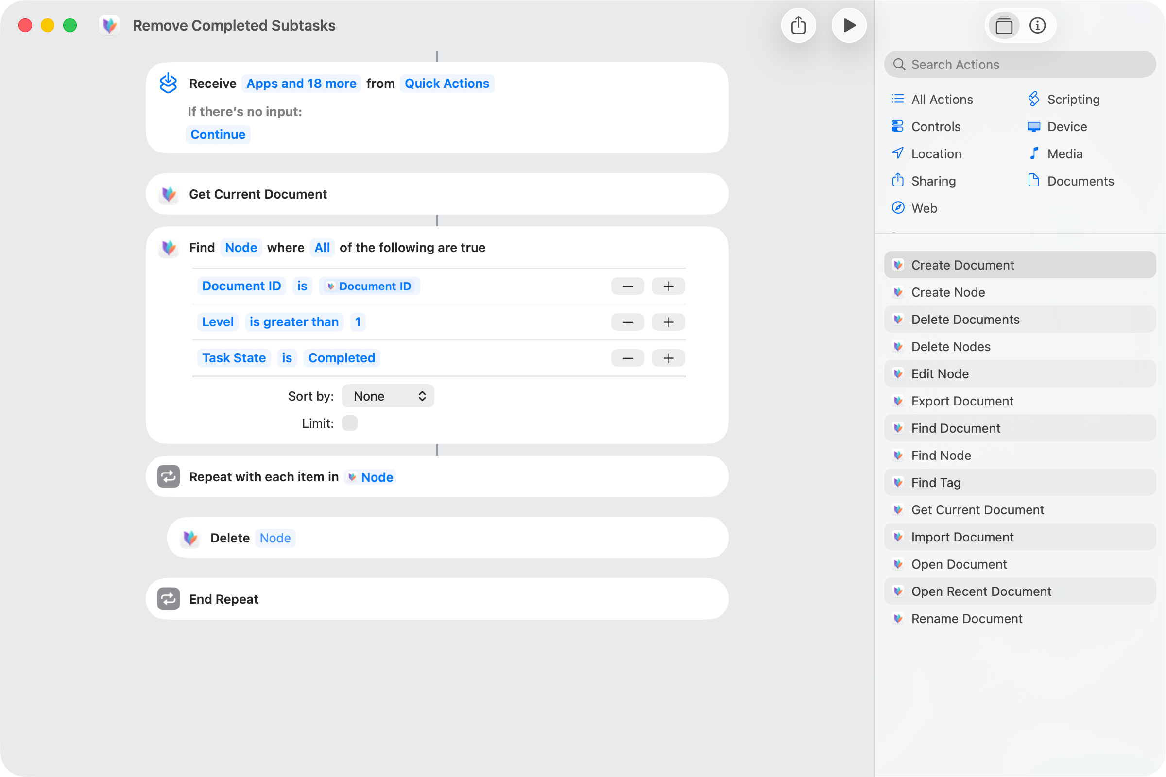Screen dimensions: 1166x777
Task: Choose the Find Tag action
Action: pos(1020,482)
